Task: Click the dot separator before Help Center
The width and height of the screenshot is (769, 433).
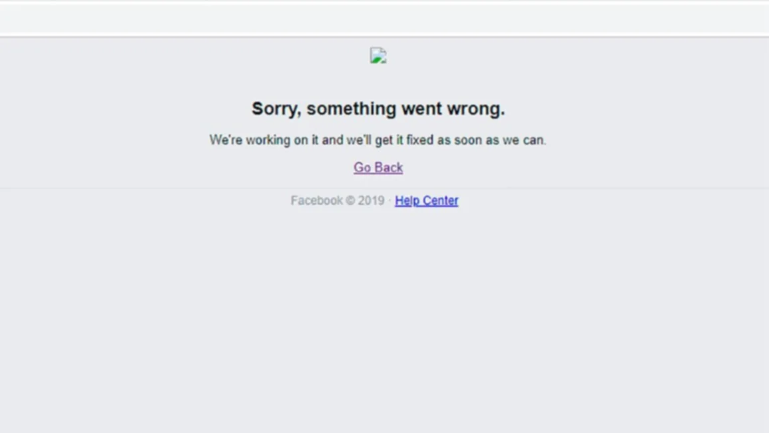Action: 389,201
